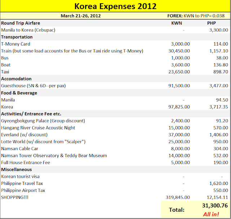Select the 319,845.00 KWN shopping value

point(178,197)
